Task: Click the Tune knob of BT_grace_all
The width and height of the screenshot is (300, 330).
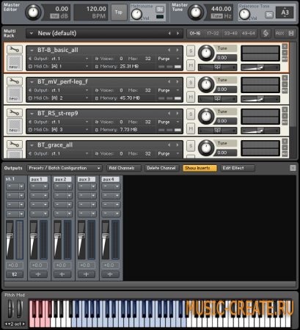Action: coord(206,148)
